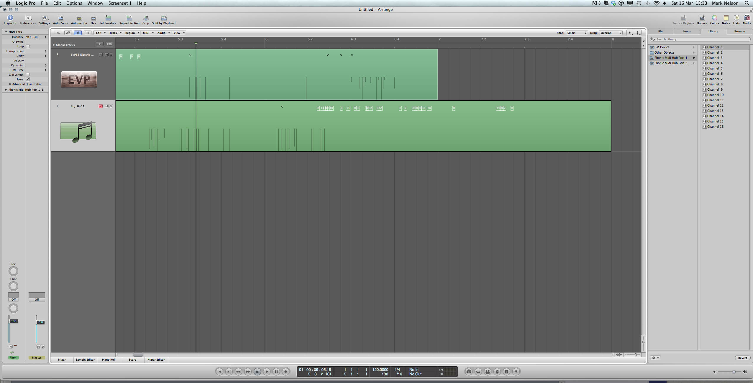Open the Mixer tab

click(62, 359)
